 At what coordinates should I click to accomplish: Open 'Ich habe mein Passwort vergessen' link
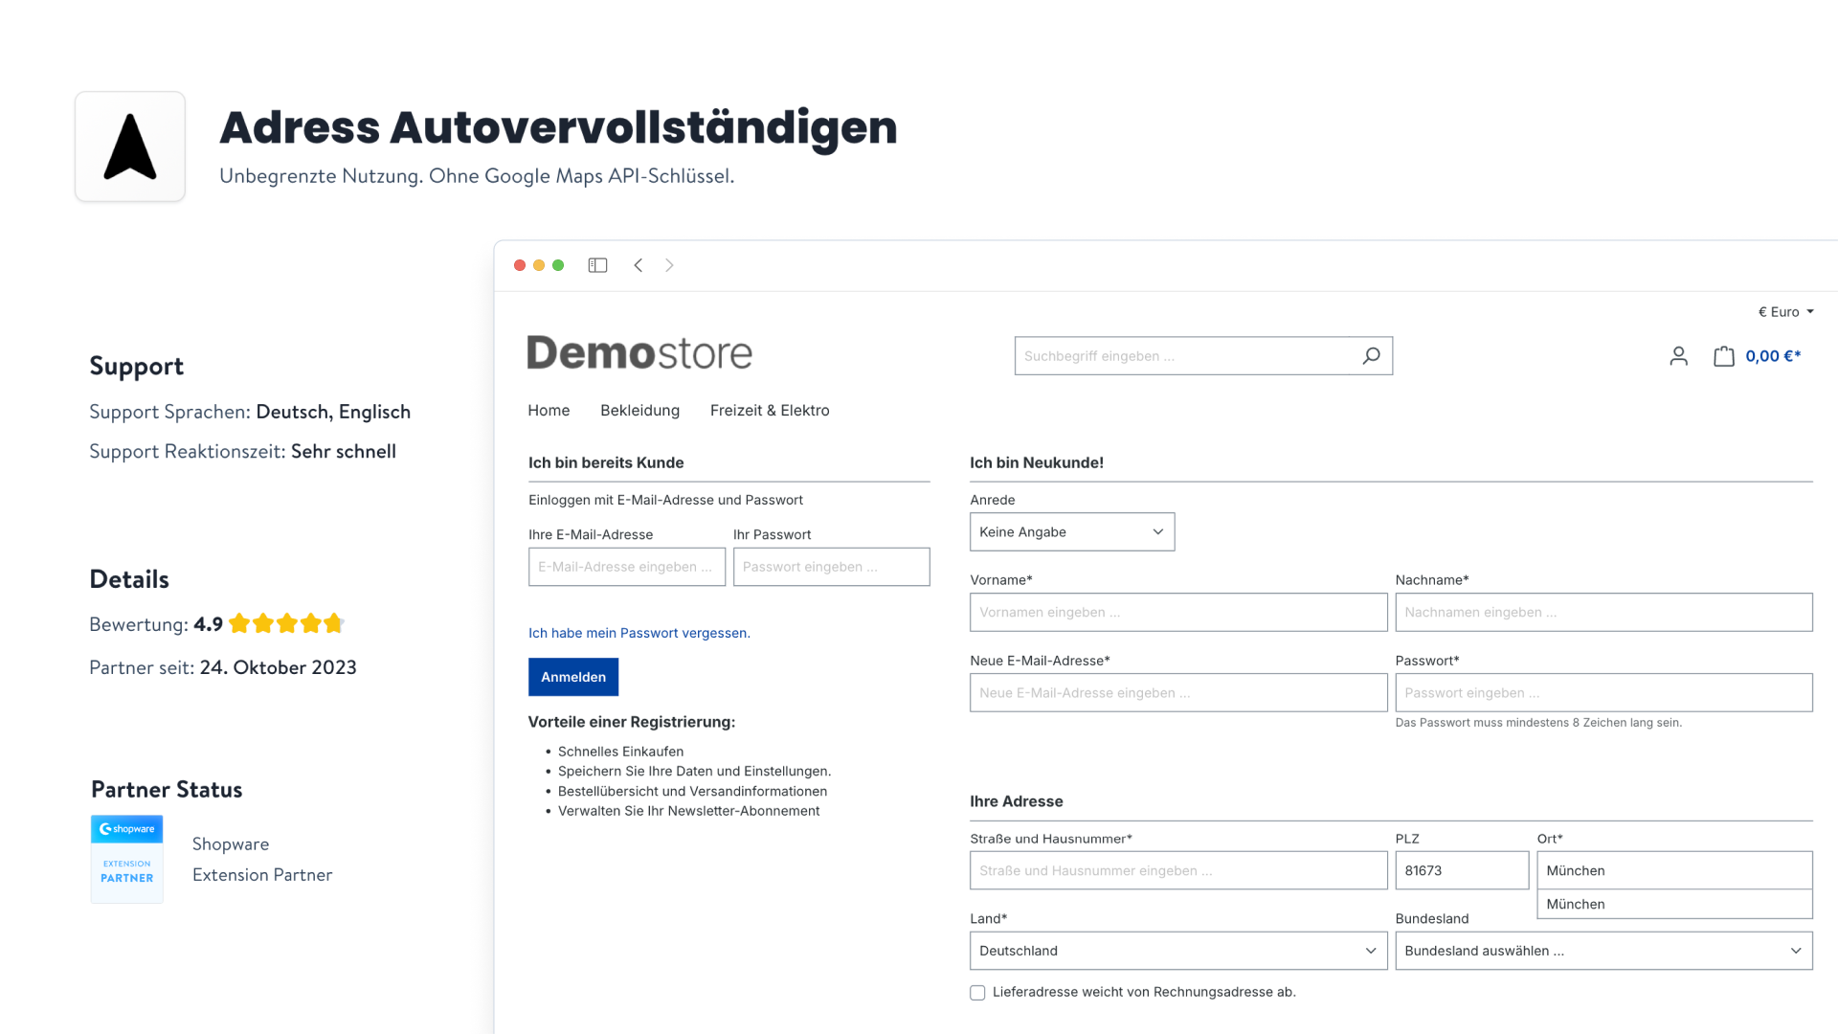pos(639,633)
